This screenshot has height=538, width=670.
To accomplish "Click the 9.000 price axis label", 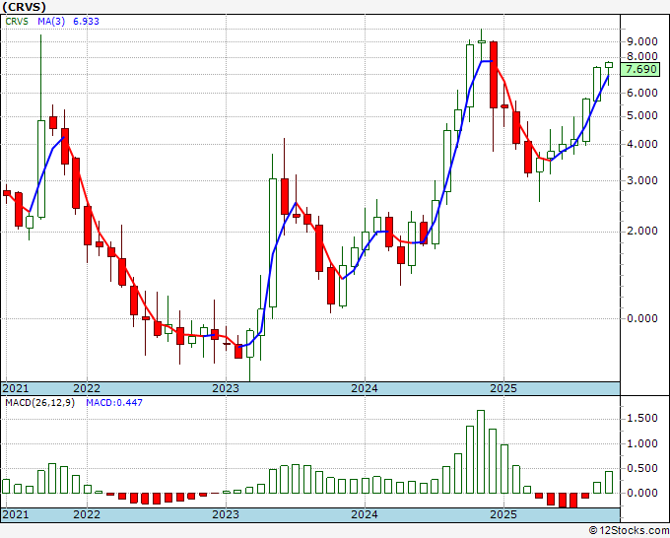I will [641, 41].
